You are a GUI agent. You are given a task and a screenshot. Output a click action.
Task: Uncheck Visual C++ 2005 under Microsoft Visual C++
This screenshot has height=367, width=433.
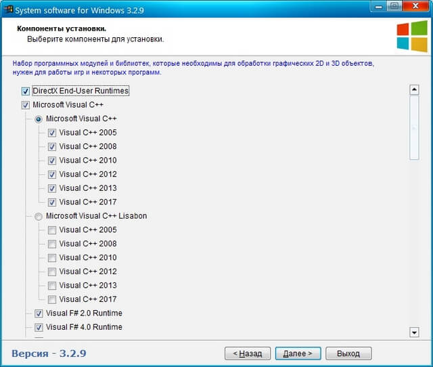coord(52,133)
